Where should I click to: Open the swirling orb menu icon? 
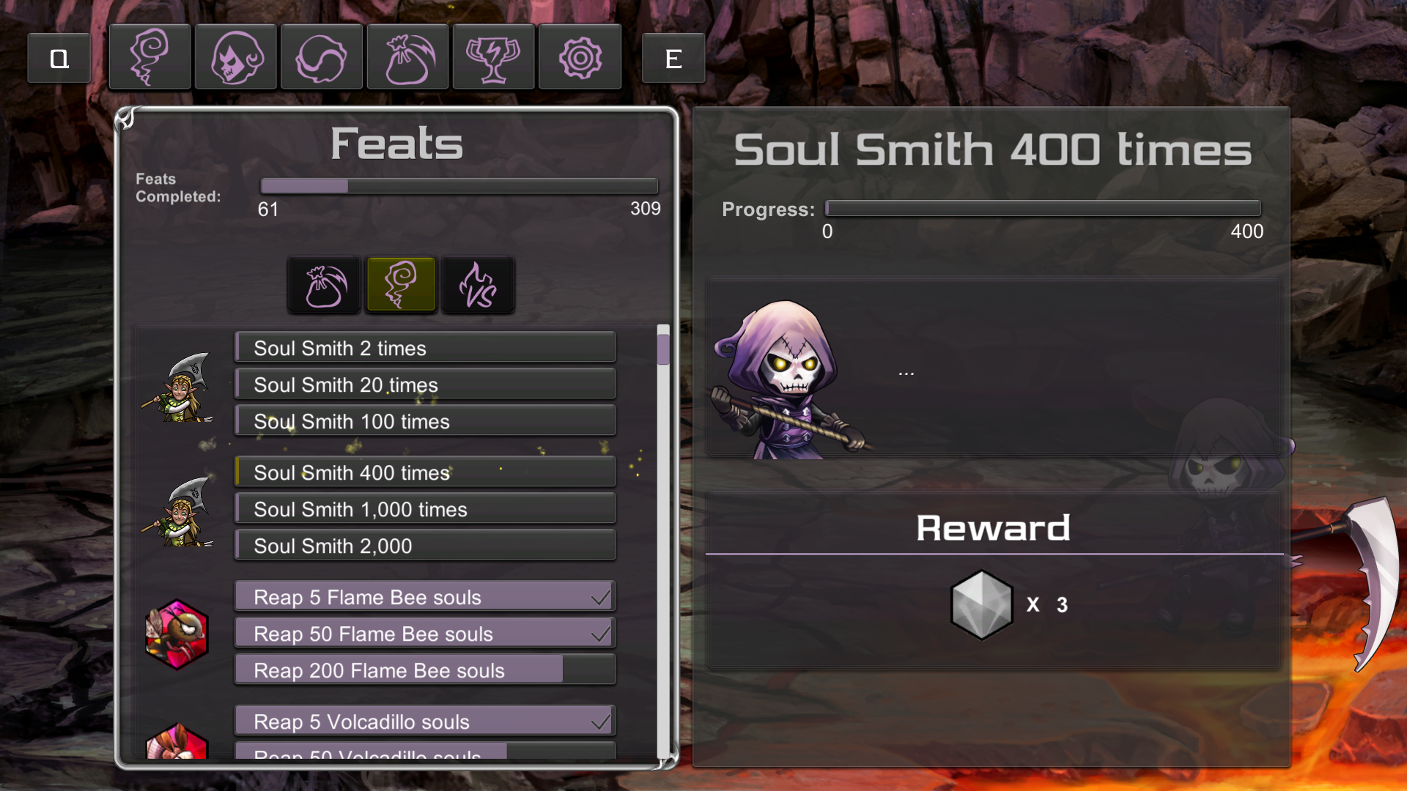[x=322, y=57]
